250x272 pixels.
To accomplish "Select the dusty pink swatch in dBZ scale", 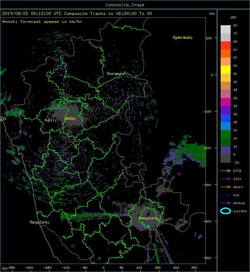I will 225,94.
